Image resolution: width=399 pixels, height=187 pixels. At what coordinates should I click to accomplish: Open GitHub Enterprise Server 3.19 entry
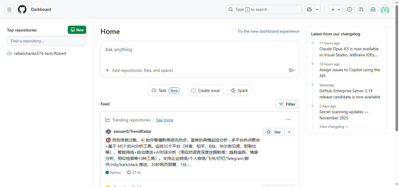pyautogui.click(x=350, y=94)
